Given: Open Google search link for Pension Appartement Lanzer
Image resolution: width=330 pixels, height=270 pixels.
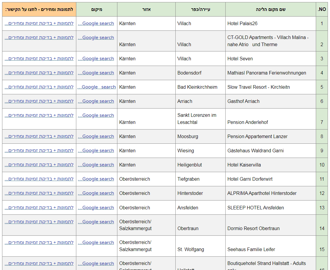Looking at the screenshot, I should click(96, 136).
